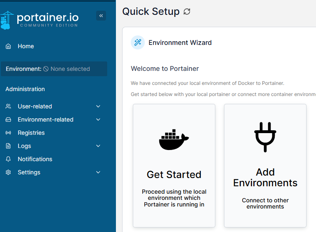Expand the Settings chevron
This screenshot has height=232, width=316.
(x=98, y=172)
